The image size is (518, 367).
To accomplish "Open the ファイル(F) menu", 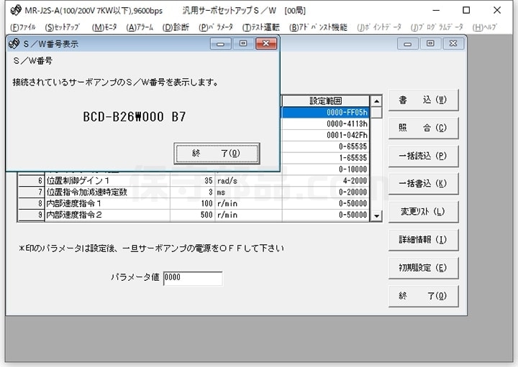I will click(x=22, y=27).
